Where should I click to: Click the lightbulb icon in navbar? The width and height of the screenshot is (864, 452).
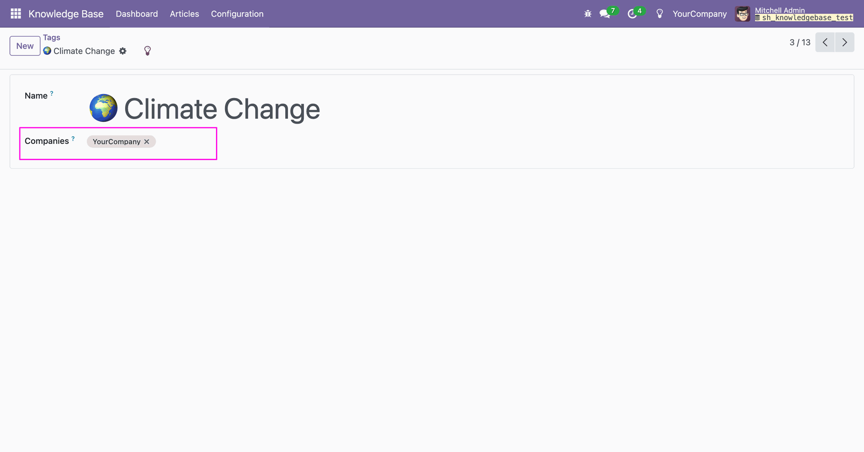pos(660,14)
